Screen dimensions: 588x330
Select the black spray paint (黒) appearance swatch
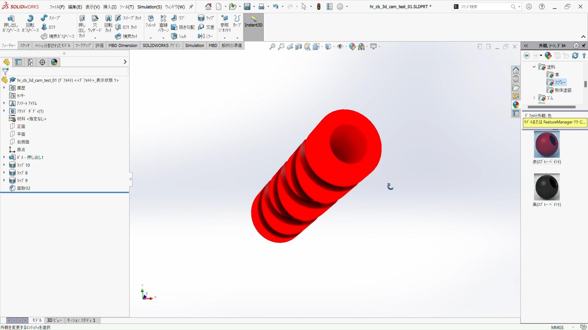tap(547, 187)
